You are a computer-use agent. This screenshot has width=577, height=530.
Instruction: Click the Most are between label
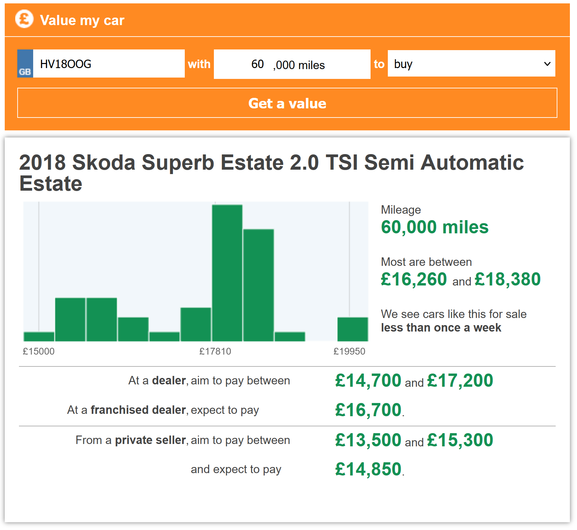[x=426, y=262]
